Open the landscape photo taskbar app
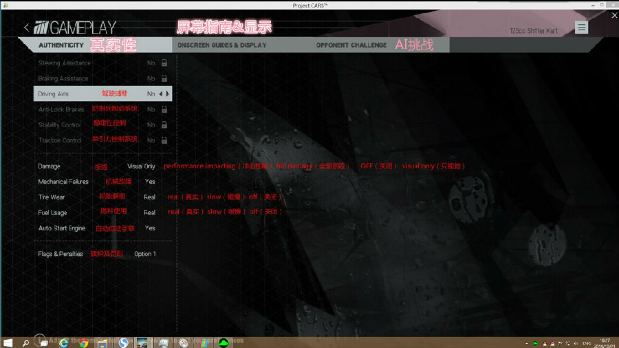Screen dimensions: 619x348 click(142, 343)
